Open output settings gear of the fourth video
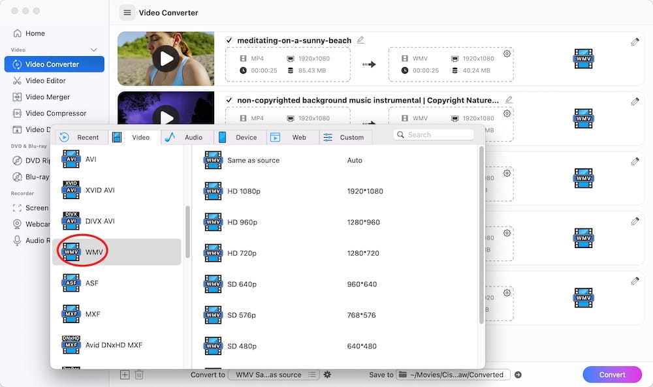 click(507, 233)
